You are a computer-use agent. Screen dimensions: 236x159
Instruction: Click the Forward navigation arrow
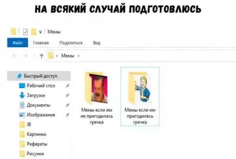25,56
